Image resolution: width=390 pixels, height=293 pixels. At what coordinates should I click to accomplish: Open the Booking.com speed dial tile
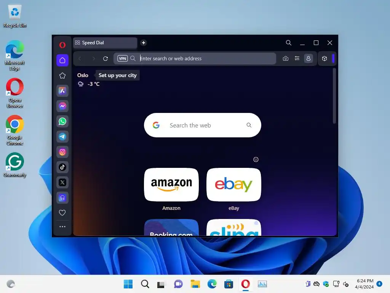pos(171,227)
